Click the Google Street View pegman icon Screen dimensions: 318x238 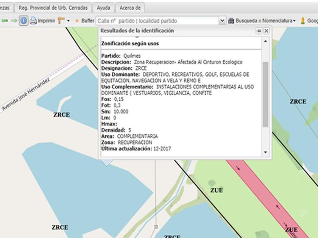tap(303, 21)
